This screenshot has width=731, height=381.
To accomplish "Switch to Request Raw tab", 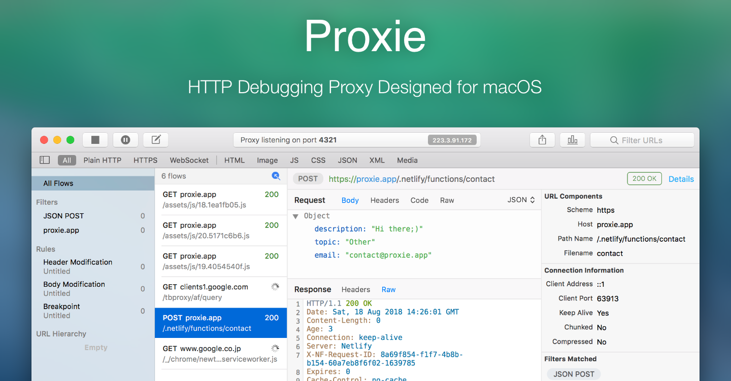I will 447,200.
